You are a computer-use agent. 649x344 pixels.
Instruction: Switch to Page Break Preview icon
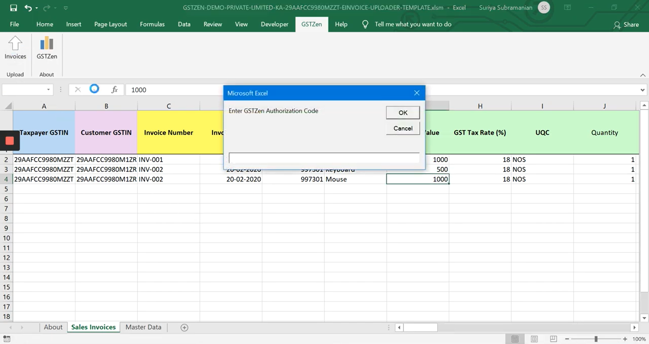[553, 339]
